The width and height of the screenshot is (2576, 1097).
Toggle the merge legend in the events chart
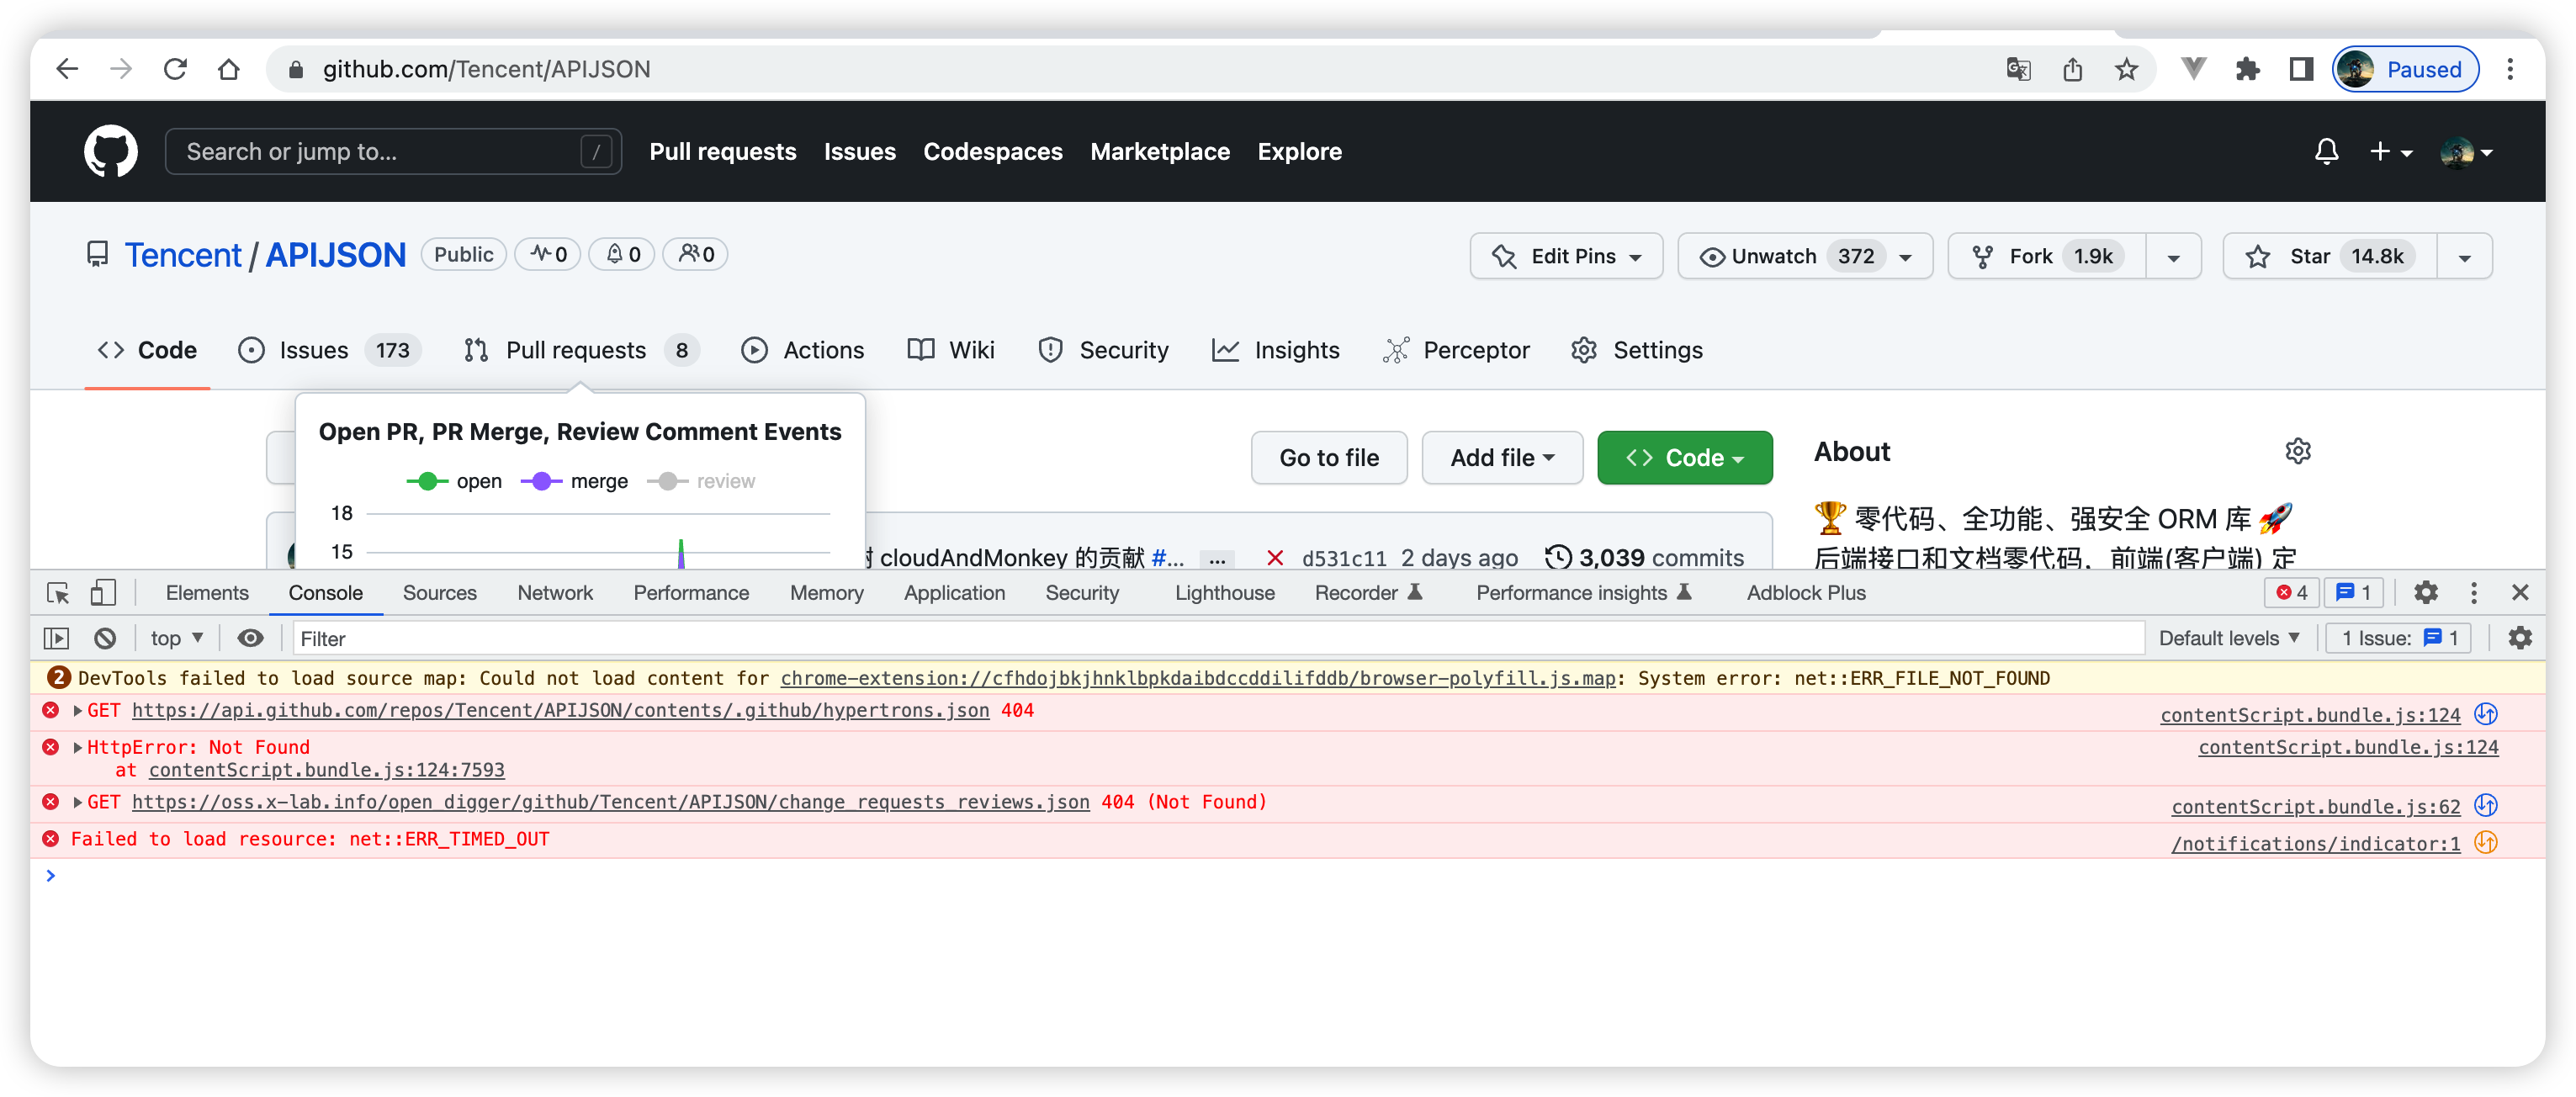(x=575, y=481)
